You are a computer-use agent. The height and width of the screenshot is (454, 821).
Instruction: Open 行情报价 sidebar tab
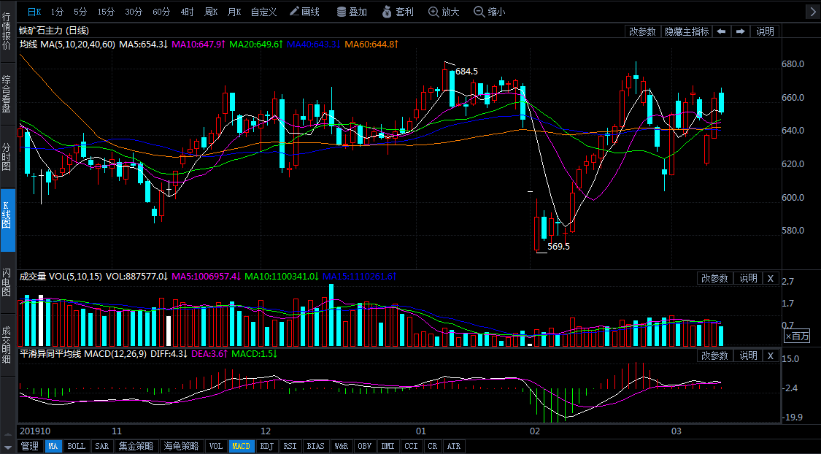click(x=7, y=31)
